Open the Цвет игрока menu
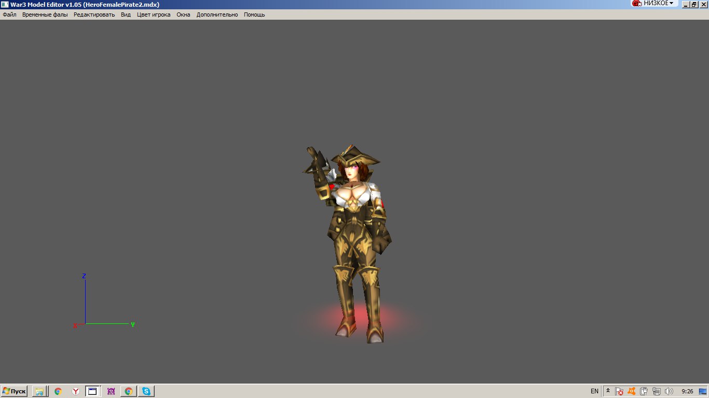This screenshot has width=709, height=398. pyautogui.click(x=154, y=15)
